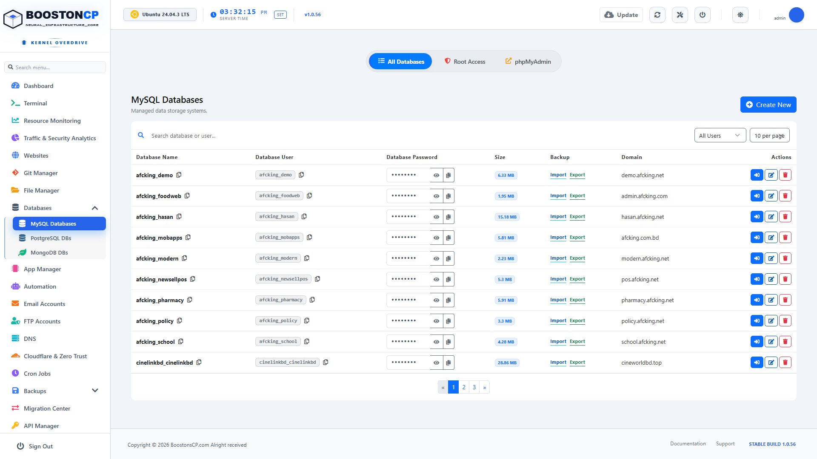Click the Search menu field in sidebar
Screen dimensions: 817x459
(55, 67)
